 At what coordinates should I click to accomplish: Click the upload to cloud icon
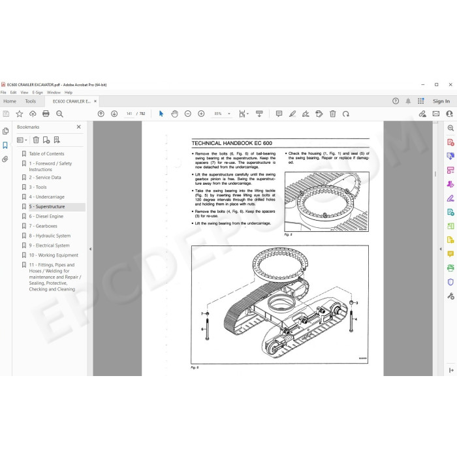(33, 114)
